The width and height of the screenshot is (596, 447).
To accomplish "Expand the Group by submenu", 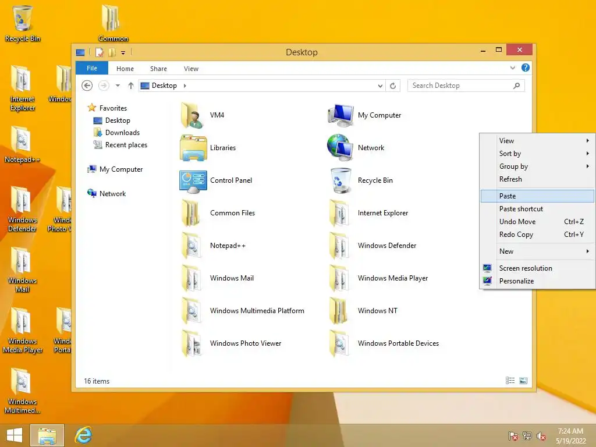I will coord(537,166).
